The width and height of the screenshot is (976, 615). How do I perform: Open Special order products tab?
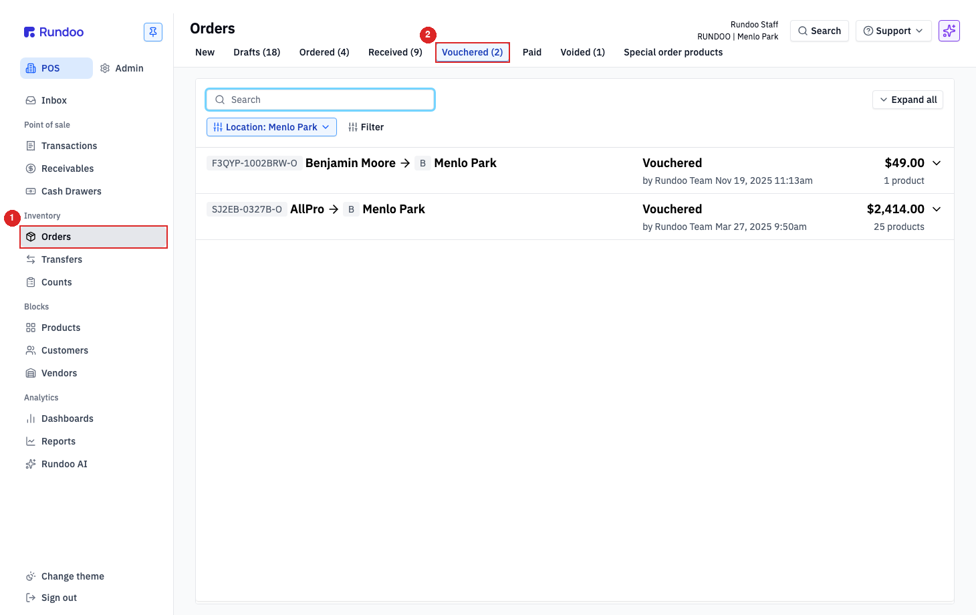[x=673, y=52]
